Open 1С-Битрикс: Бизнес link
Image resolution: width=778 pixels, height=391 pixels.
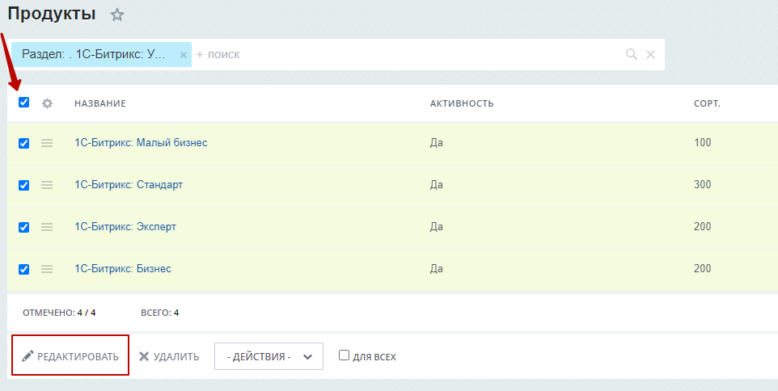pos(123,269)
